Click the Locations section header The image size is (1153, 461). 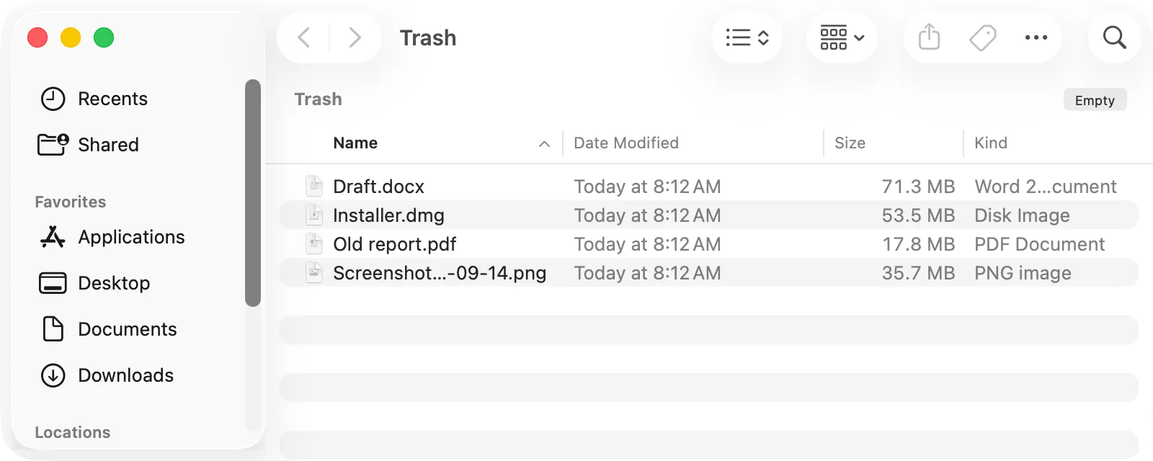click(73, 432)
